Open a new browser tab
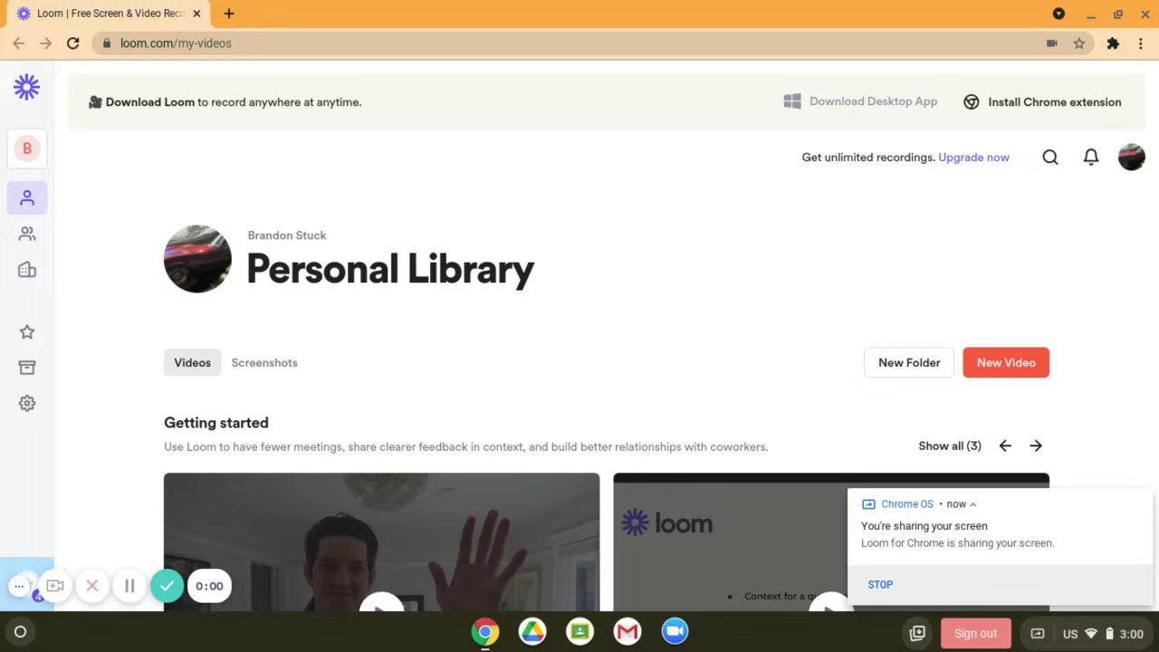Viewport: 1159px width, 652px height. tap(229, 14)
